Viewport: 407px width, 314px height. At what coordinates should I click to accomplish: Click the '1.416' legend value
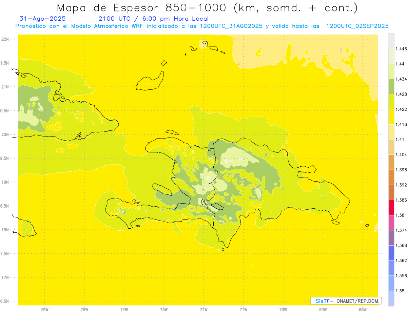401,125
